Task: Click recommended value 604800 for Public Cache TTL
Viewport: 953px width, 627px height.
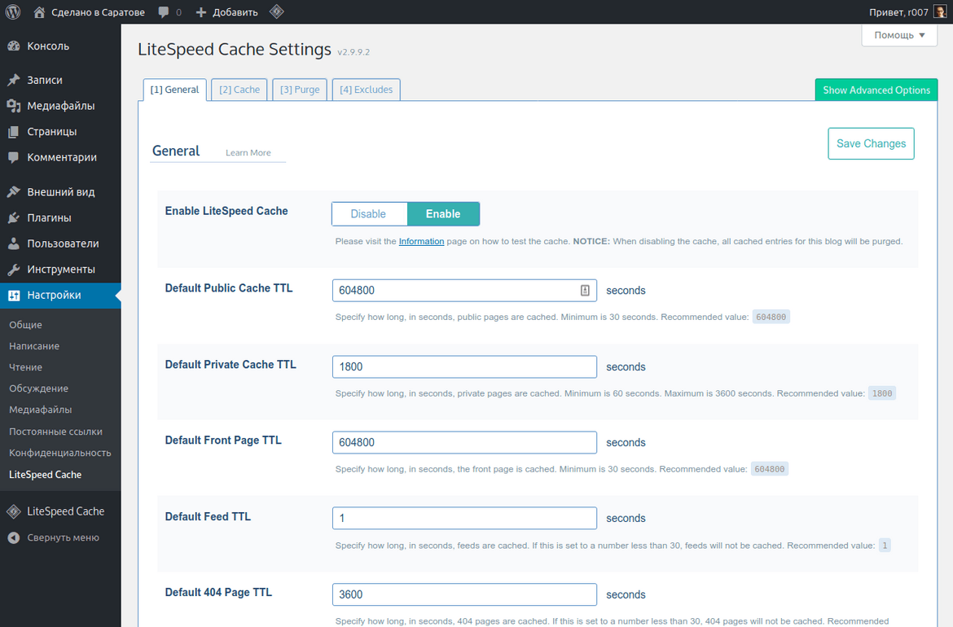Action: 771,317
